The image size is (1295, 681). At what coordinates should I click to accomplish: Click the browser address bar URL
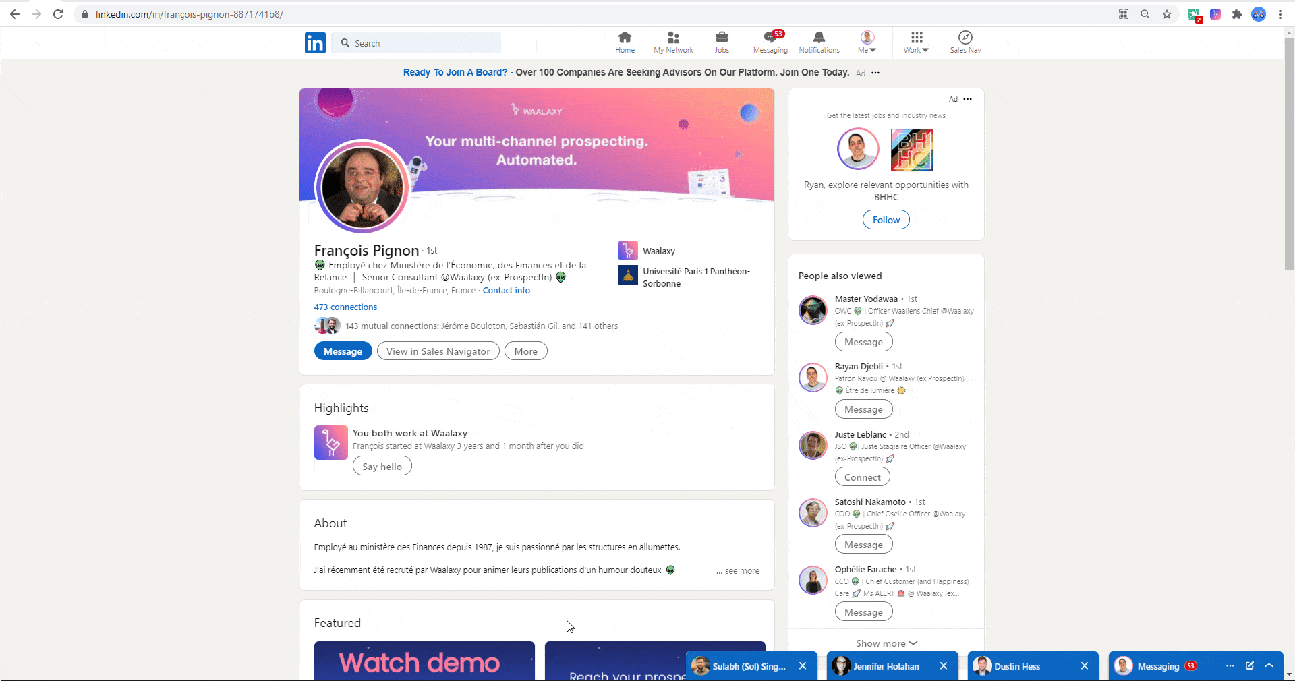(190, 14)
